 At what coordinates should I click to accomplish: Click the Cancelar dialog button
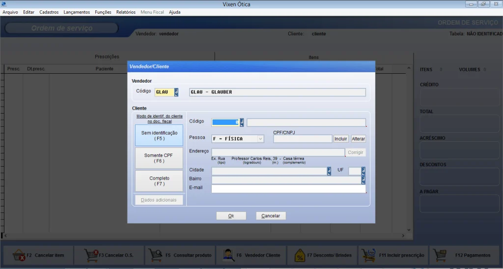271,216
